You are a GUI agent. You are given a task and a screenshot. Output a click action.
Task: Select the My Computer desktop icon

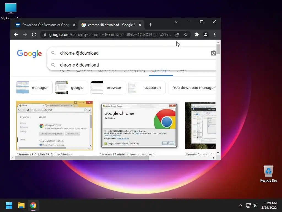click(11, 11)
